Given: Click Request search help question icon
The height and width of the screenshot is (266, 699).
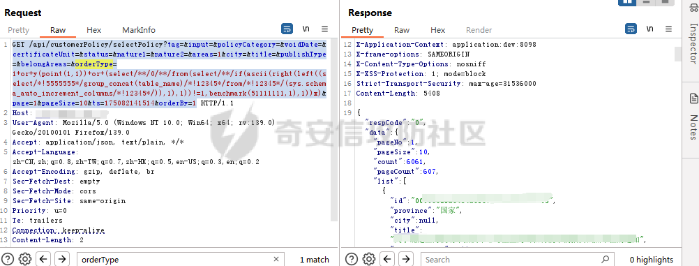Looking at the screenshot, I should coord(8,259).
